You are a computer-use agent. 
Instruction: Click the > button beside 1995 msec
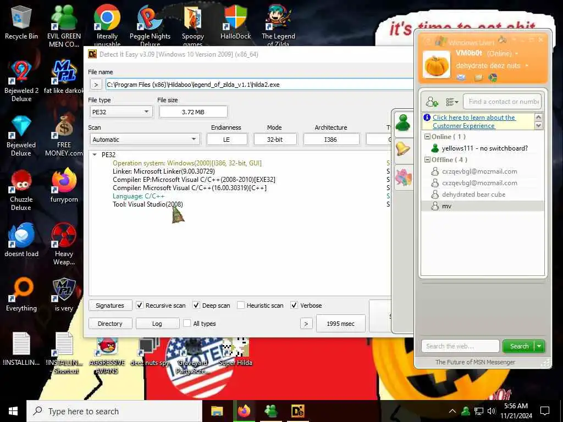pos(306,324)
